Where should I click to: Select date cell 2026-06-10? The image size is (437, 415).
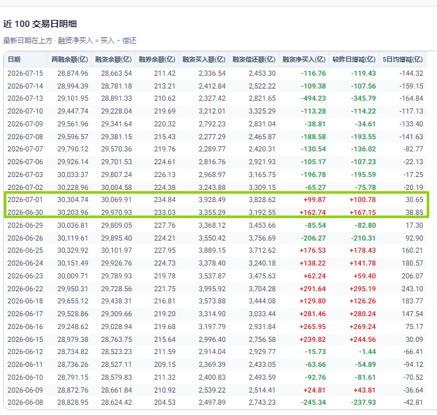(x=26, y=377)
